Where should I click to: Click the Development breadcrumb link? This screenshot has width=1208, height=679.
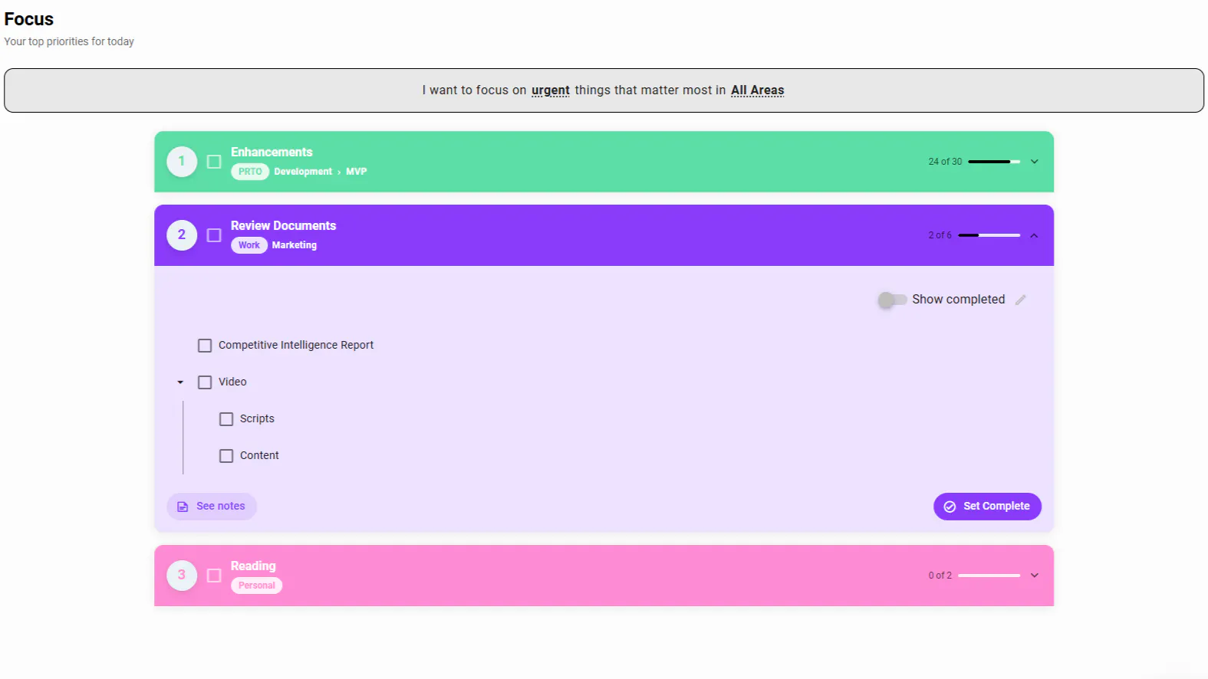coord(303,172)
